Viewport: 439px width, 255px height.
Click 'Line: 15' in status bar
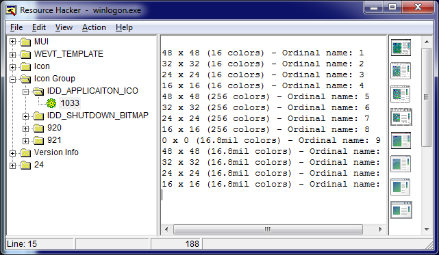click(x=22, y=244)
